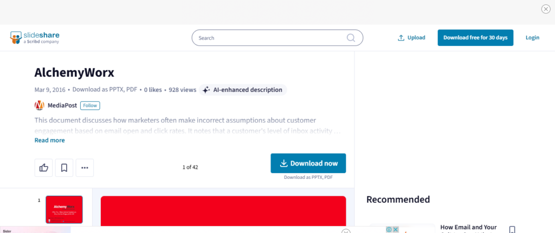555x233 pixels.
Task: Click Download free for 30 days
Action: 475,38
